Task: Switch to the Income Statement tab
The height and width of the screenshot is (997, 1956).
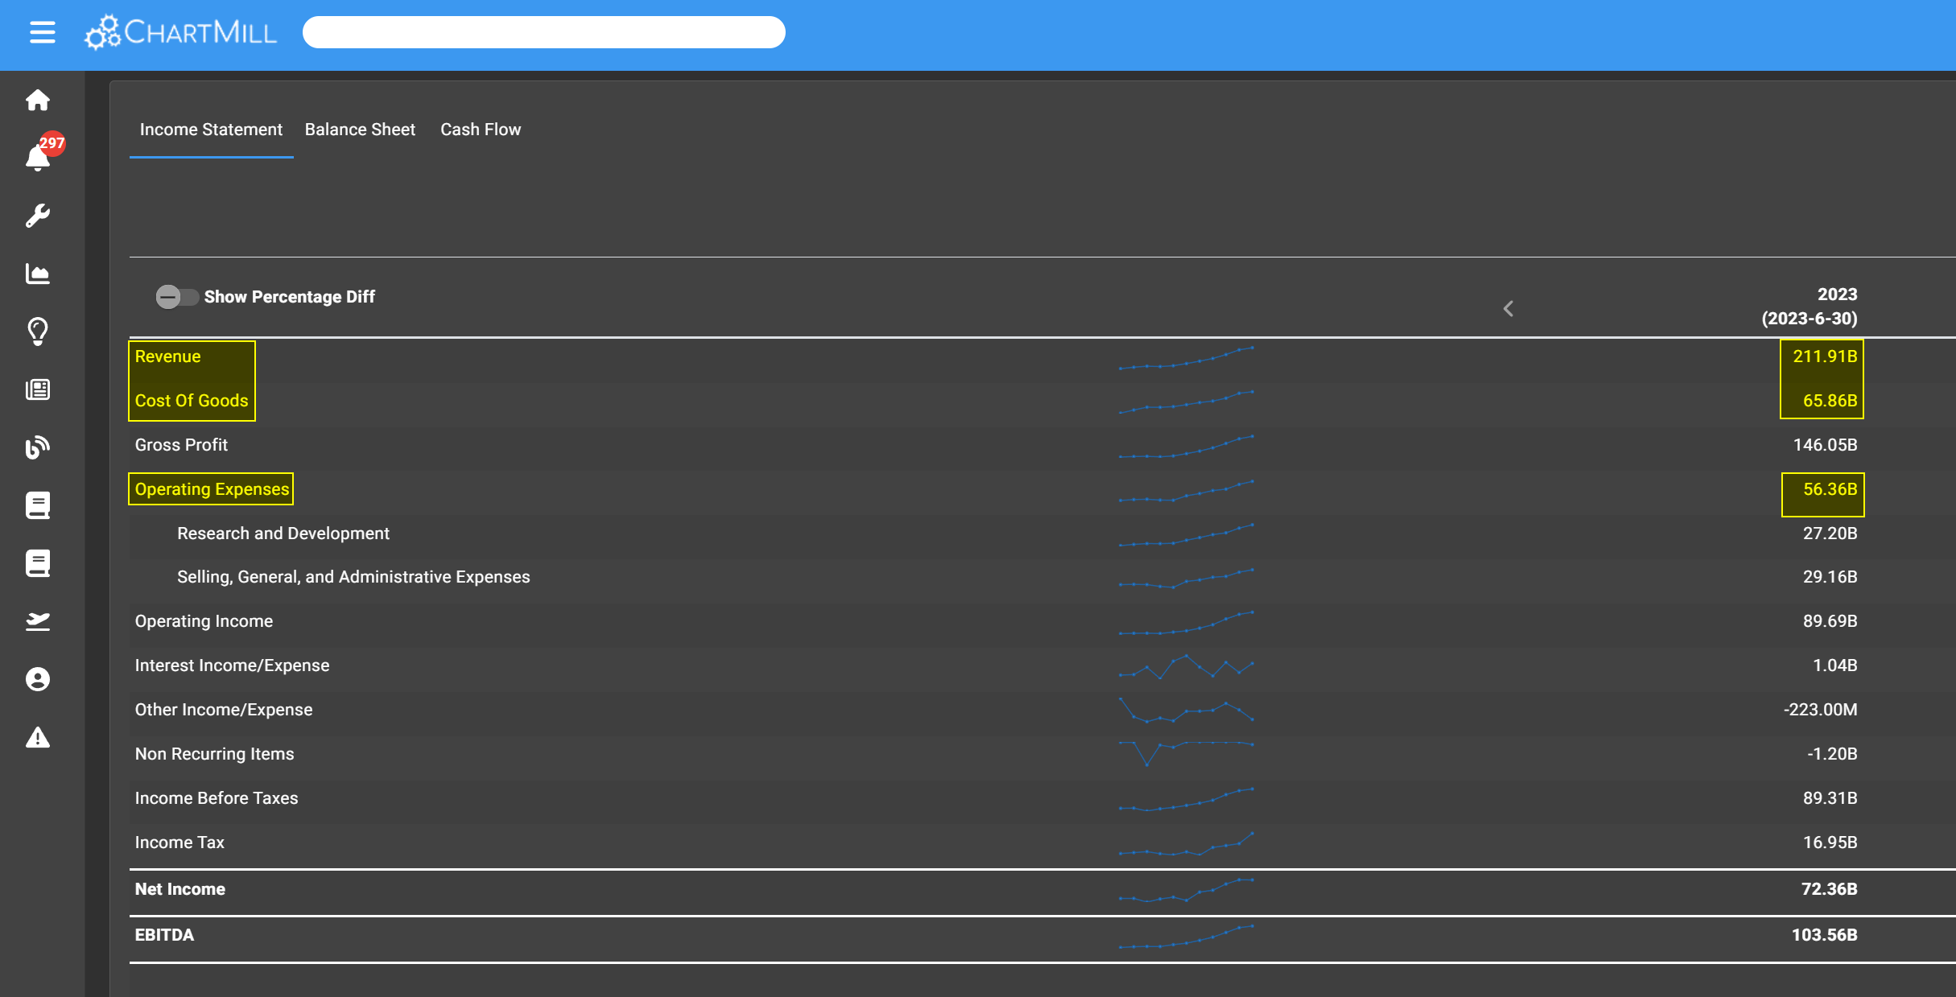Action: (211, 130)
